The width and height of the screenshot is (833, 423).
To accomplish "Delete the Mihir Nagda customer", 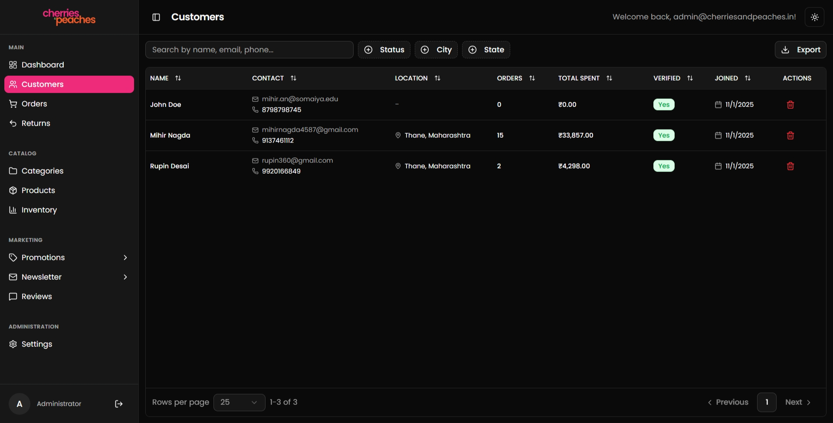I will [x=790, y=135].
